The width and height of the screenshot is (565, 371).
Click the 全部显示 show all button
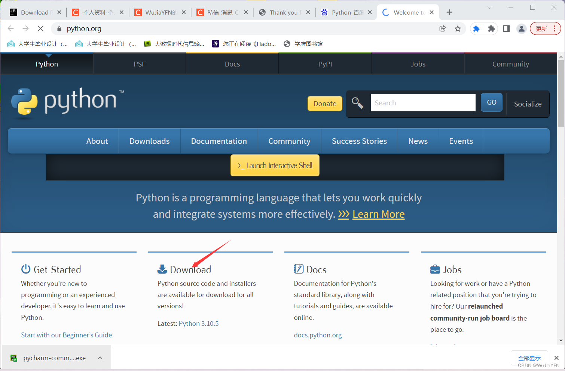pyautogui.click(x=529, y=358)
